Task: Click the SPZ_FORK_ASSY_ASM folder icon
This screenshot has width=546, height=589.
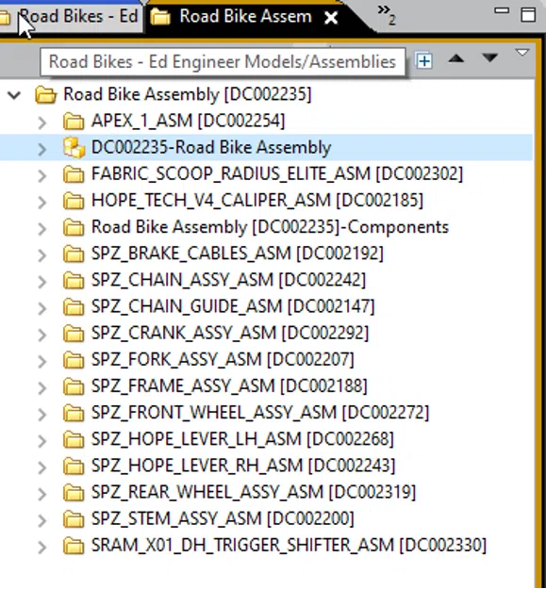Action: point(74,360)
